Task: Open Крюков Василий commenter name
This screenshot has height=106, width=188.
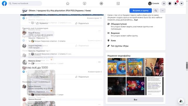Action: pyautogui.click(x=35, y=99)
